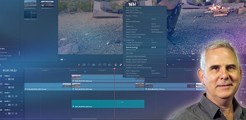Toggle auto-select on Video 2 track

coord(9,79)
